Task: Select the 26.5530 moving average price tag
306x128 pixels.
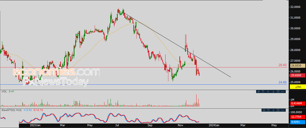Action: tap(298, 66)
